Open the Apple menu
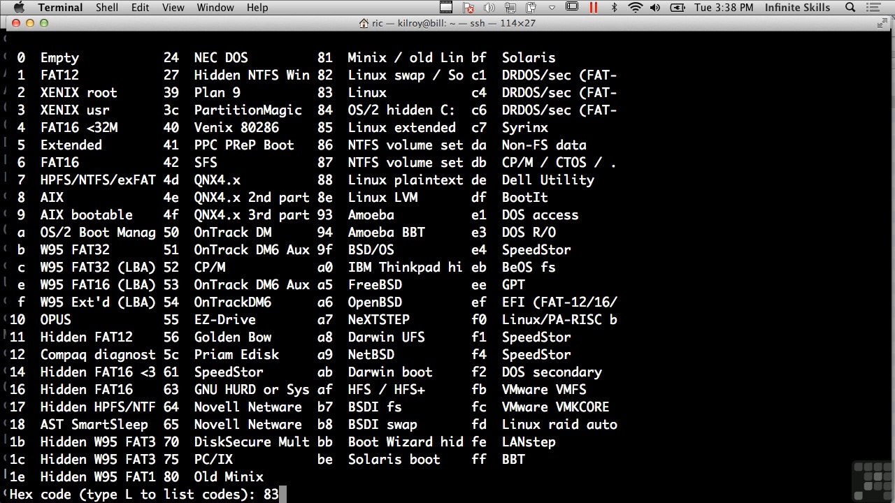 pyautogui.click(x=19, y=8)
